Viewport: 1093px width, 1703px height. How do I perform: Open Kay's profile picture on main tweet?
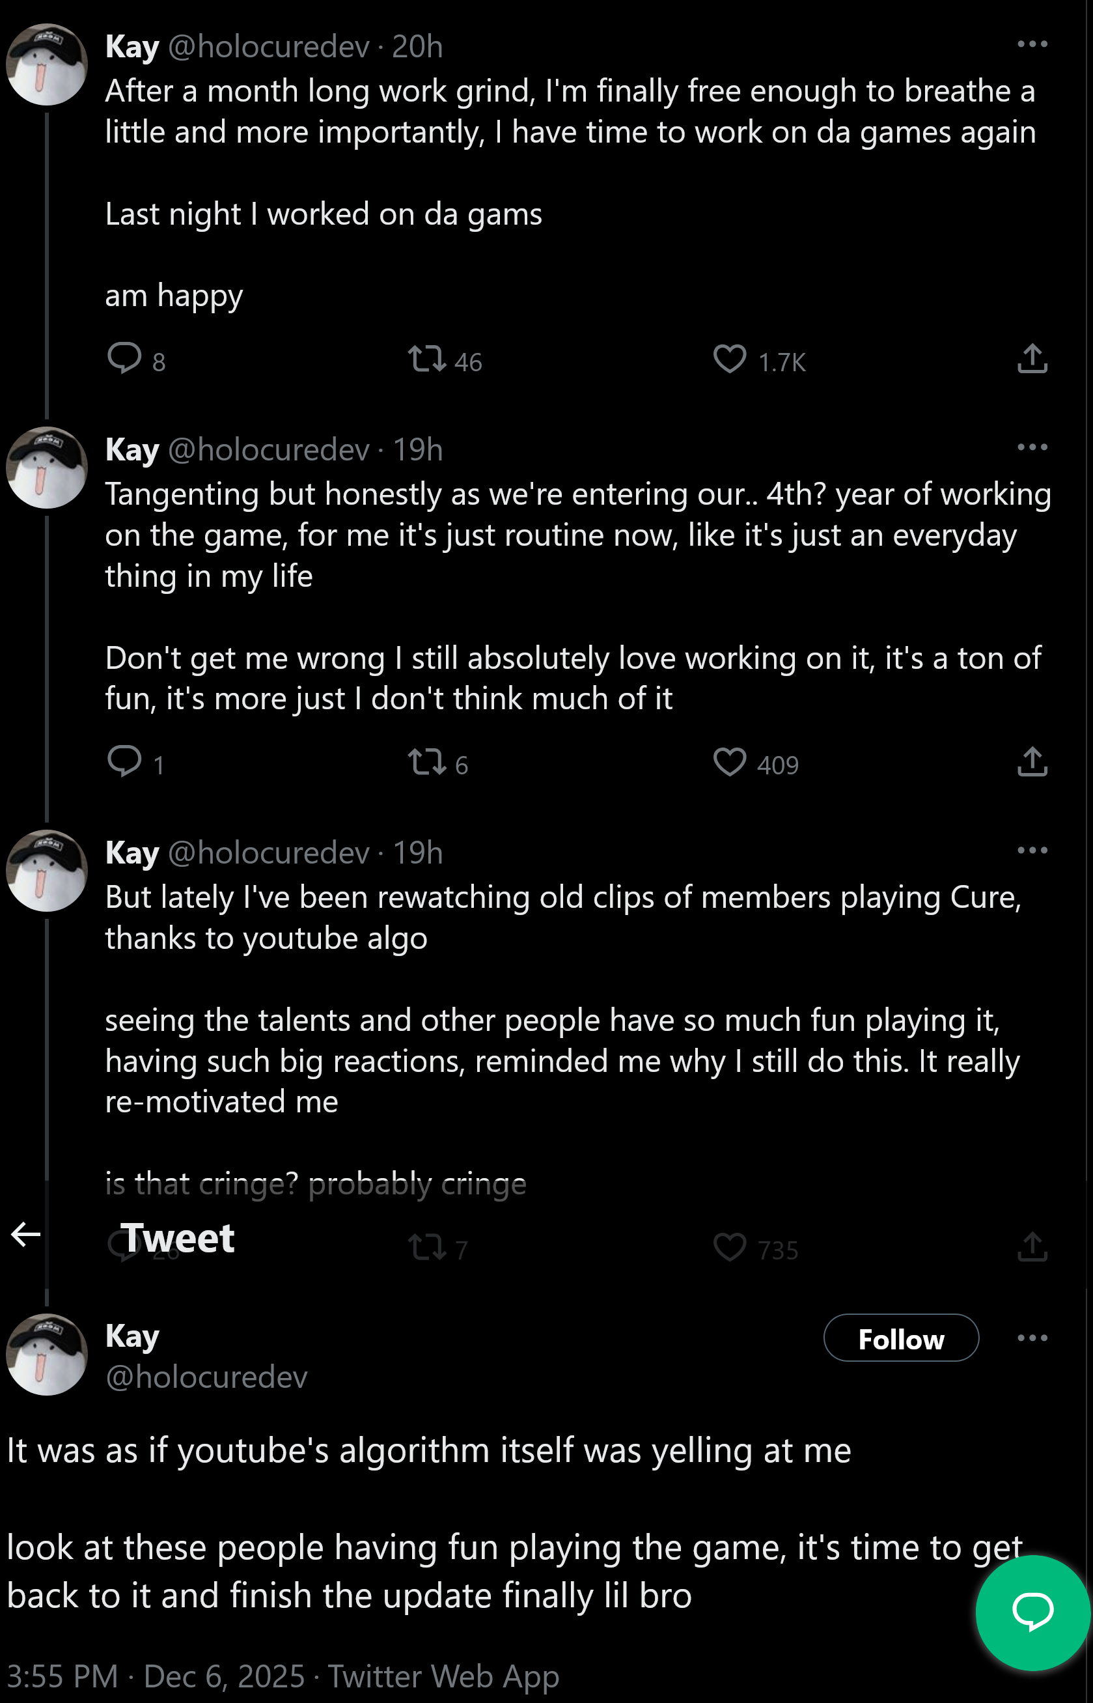47,1355
